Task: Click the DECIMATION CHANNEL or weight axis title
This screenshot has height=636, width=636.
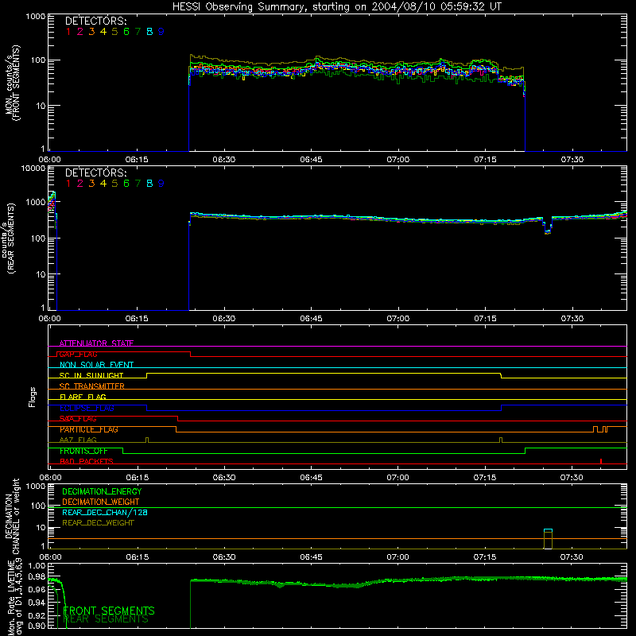Action: coord(12,516)
